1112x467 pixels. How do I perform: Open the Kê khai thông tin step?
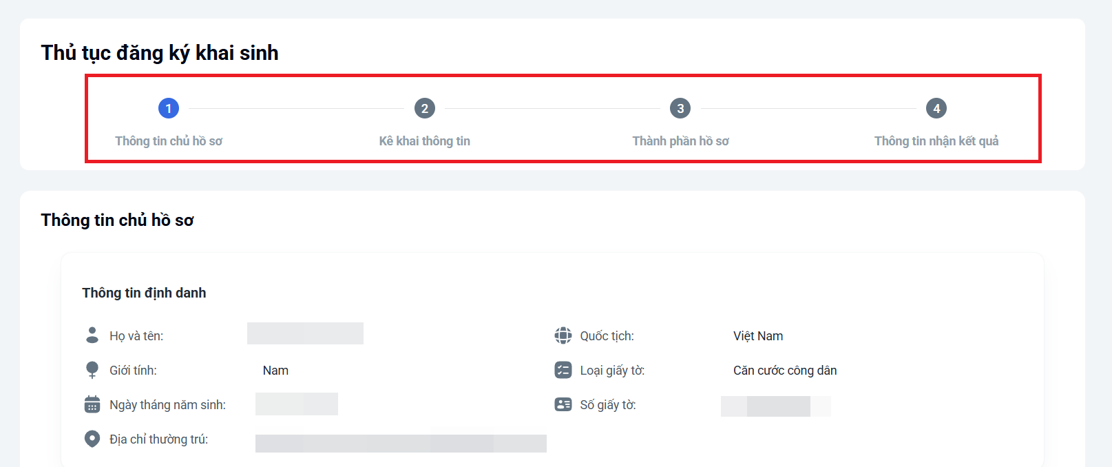pos(424,141)
